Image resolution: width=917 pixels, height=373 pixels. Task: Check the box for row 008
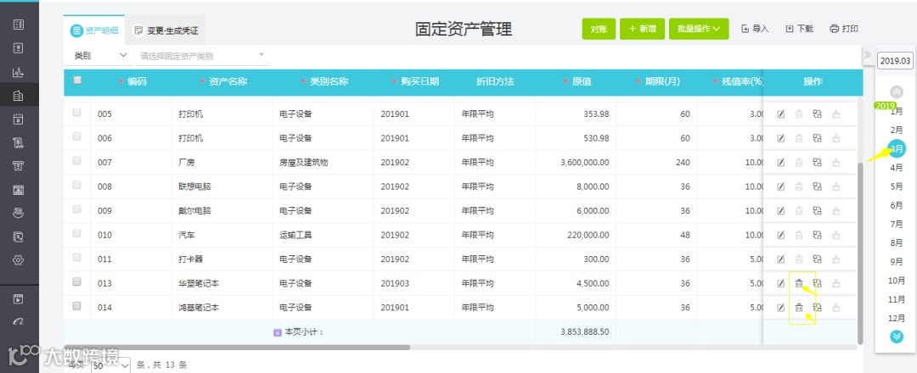tap(76, 185)
